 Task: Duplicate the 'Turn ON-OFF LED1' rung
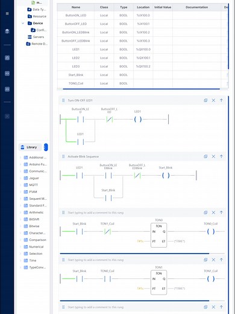point(205,100)
